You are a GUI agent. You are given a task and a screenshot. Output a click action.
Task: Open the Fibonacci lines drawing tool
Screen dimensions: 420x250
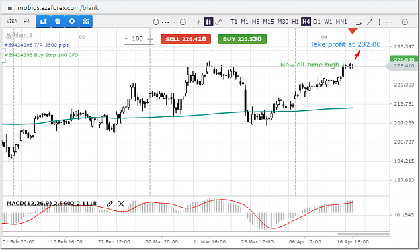(x=360, y=22)
